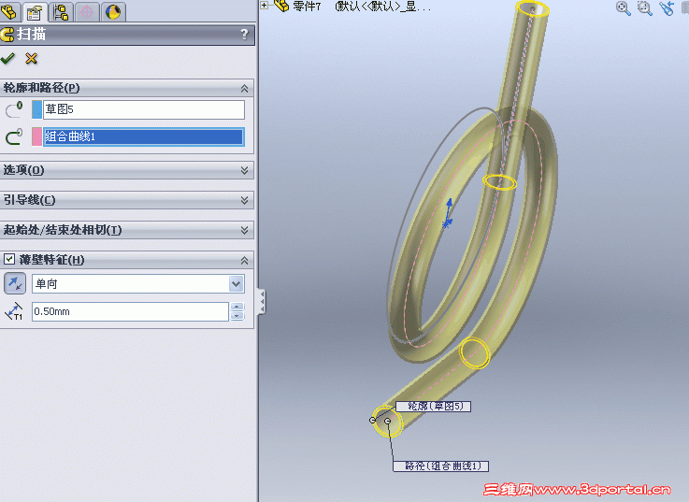Click the Zoom to Fit icon

tap(623, 7)
